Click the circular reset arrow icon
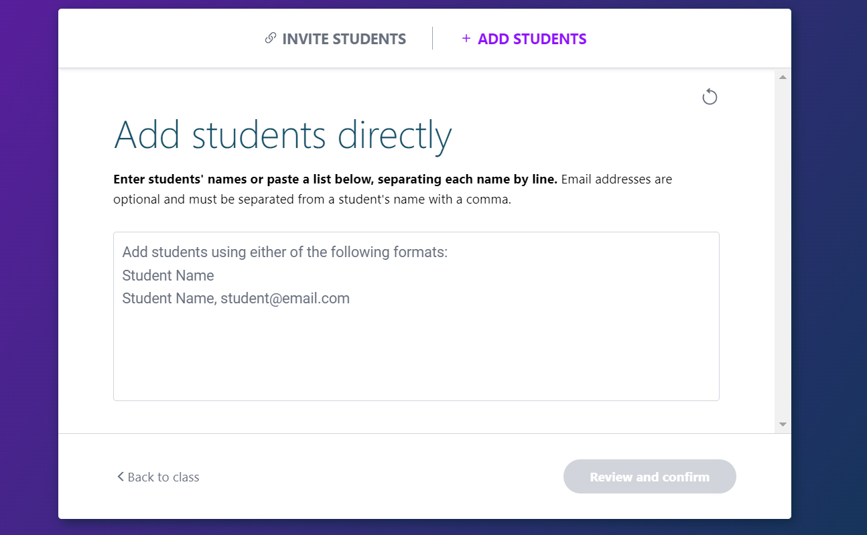The height and width of the screenshot is (535, 867). [x=710, y=97]
